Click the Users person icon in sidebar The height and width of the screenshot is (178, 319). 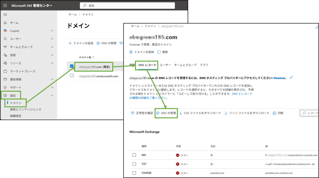[x=5, y=39]
